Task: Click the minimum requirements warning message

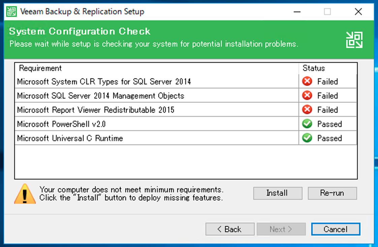Action: tap(131, 194)
